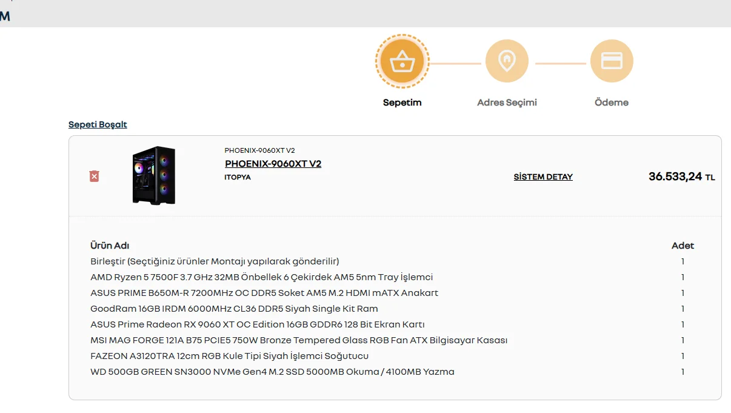Image resolution: width=731 pixels, height=413 pixels.
Task: Click the WD 500GB GREEN SN3000 SSD row
Action: click(x=272, y=372)
